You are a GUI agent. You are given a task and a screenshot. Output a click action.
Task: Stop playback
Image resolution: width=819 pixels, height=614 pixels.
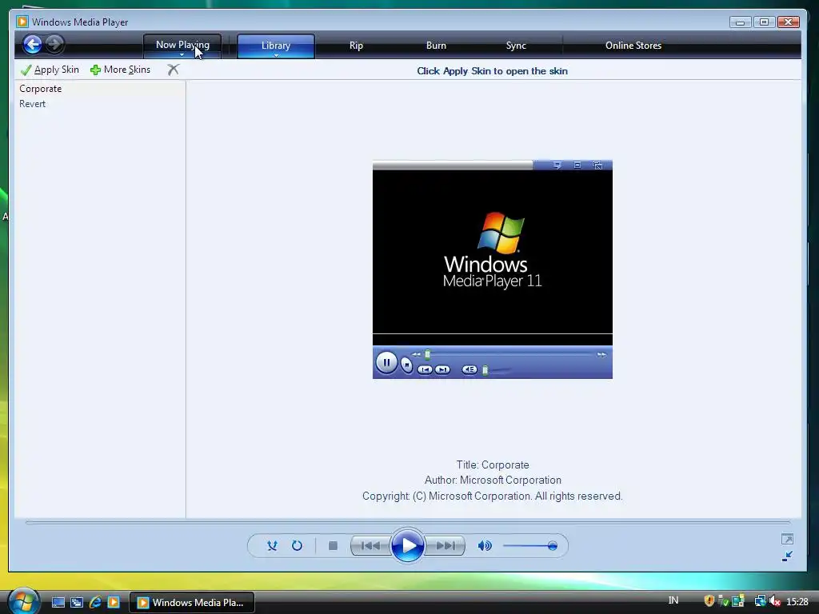333,546
